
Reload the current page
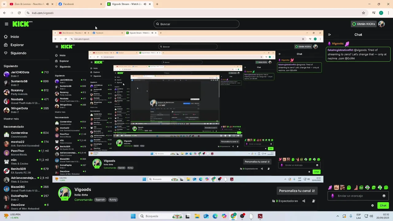19,13
